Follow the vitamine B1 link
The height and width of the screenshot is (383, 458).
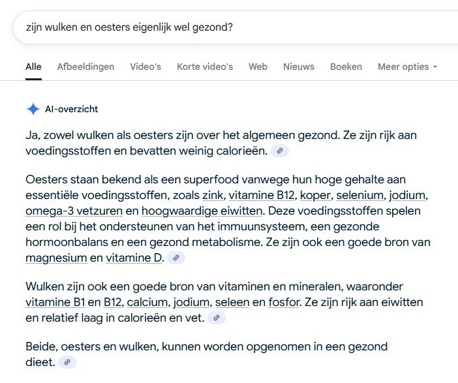coord(55,302)
